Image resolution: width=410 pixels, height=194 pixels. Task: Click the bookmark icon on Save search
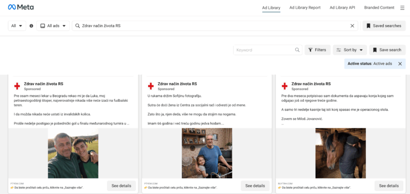click(375, 50)
